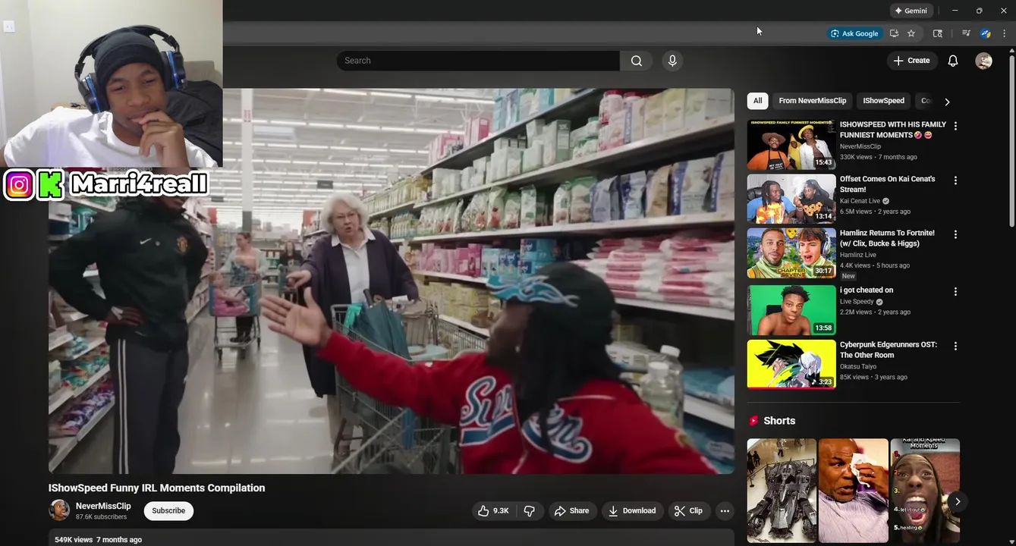1016x546 pixels.
Task: Open options for Cyberpunk Edgerunners OST video
Action: [x=955, y=346]
